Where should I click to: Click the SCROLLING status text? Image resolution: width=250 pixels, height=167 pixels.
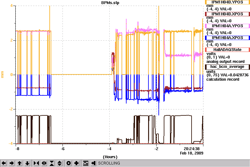(x=109, y=163)
